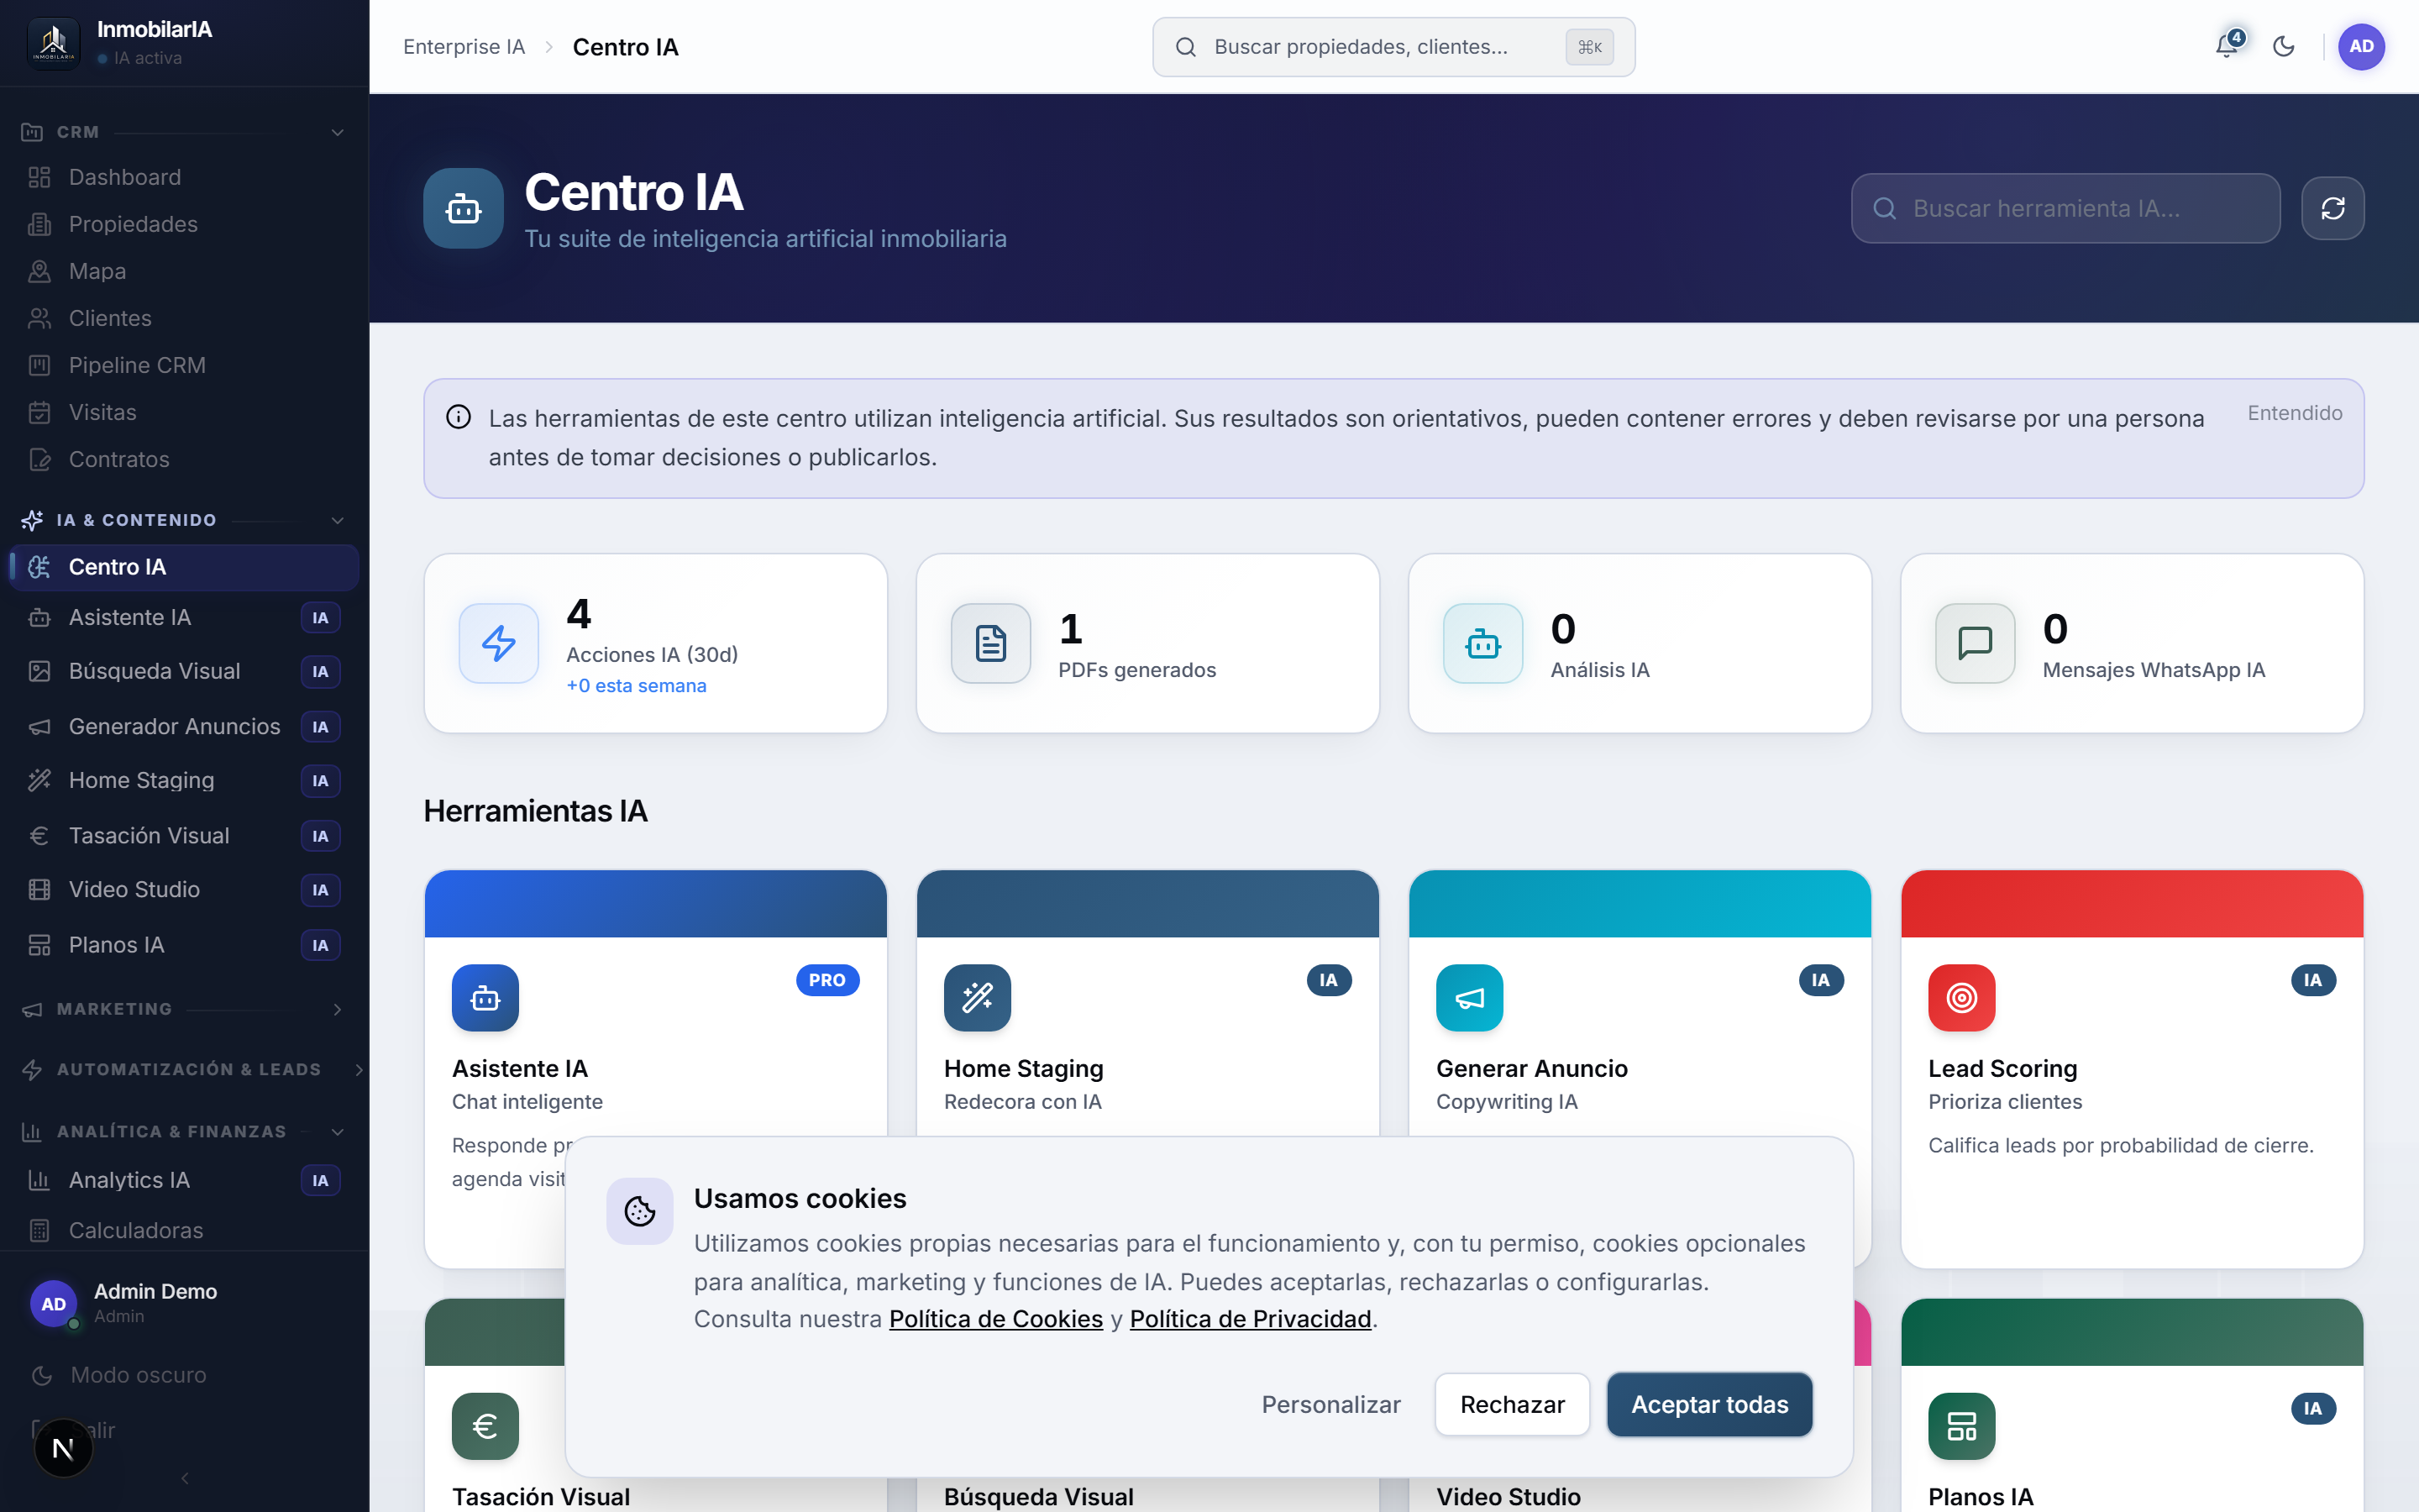Open the Lead Scoring tool card
2419x1512 pixels.
[2131, 1068]
